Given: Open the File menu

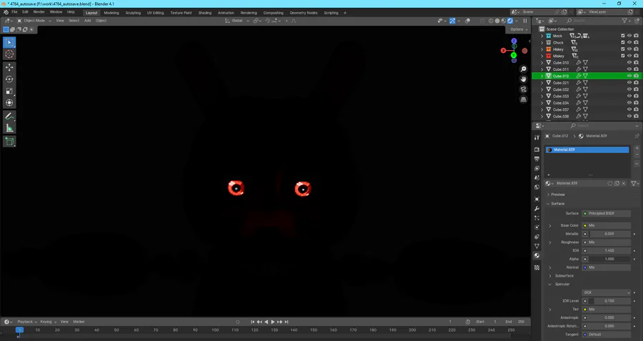Looking at the screenshot, I should pos(14,12).
